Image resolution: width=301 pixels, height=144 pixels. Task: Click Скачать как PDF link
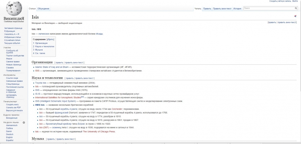(x=13, y=108)
